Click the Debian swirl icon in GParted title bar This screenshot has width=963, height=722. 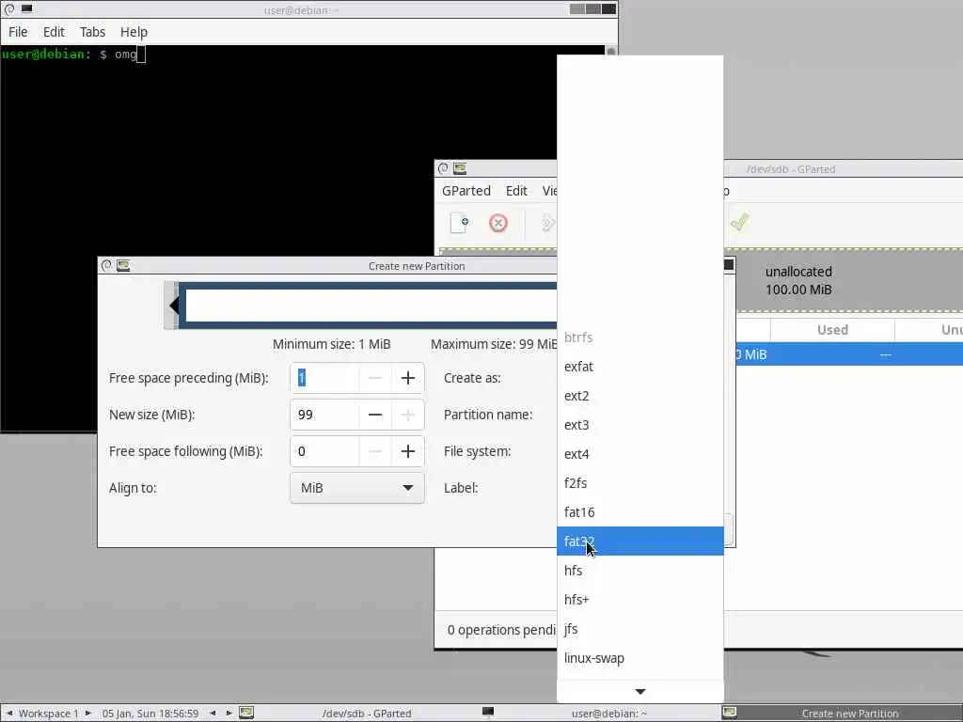pyautogui.click(x=443, y=168)
